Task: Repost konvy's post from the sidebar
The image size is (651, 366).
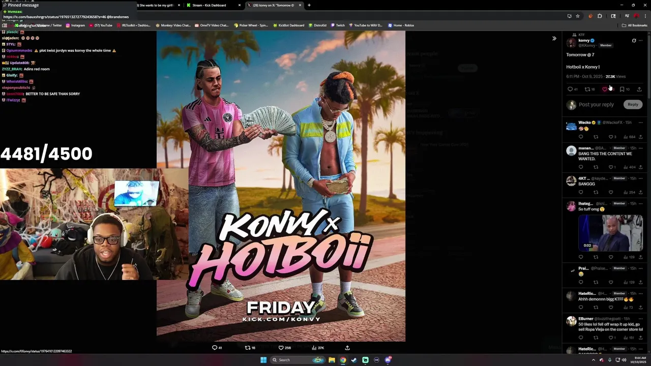Action: click(x=587, y=89)
